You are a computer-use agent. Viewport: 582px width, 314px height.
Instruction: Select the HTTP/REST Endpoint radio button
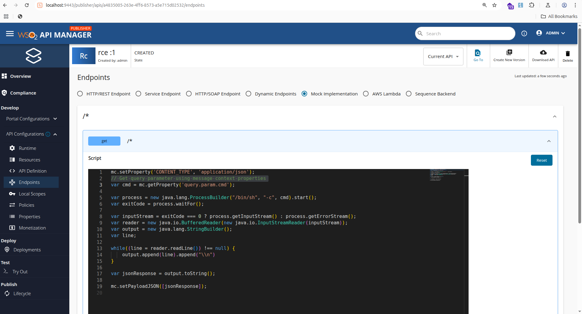click(x=80, y=94)
